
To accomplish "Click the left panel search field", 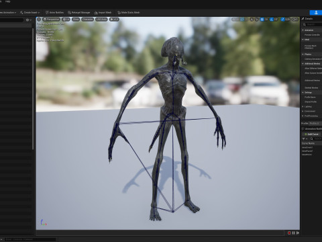I will point(11,20).
